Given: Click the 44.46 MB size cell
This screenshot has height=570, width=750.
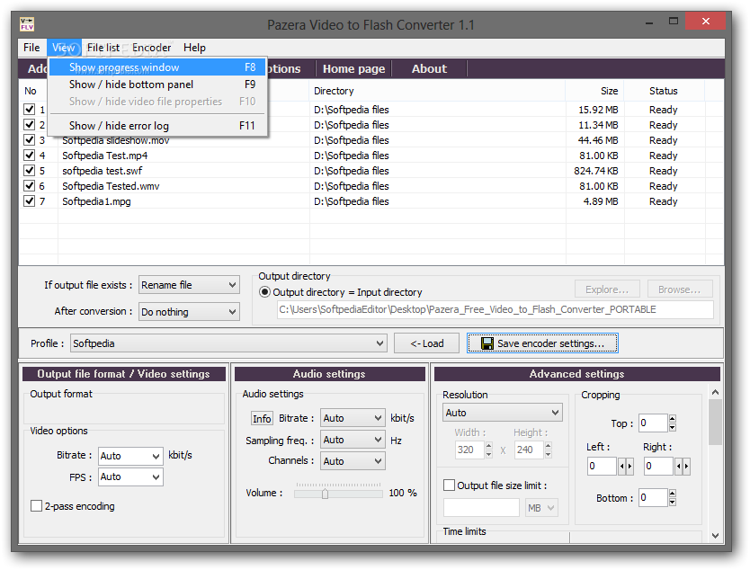Looking at the screenshot, I should coord(598,140).
